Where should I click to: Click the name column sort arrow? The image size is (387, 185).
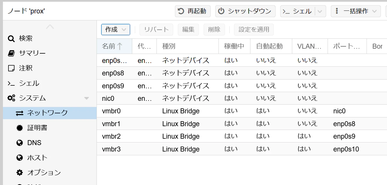point(119,46)
